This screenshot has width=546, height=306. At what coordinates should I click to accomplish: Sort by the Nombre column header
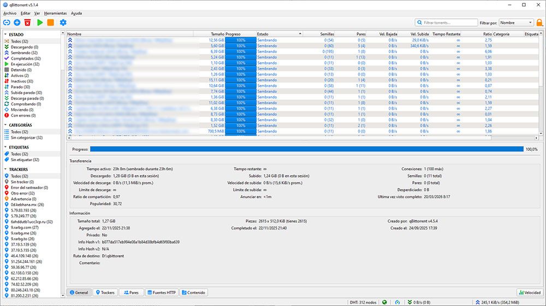click(x=130, y=34)
